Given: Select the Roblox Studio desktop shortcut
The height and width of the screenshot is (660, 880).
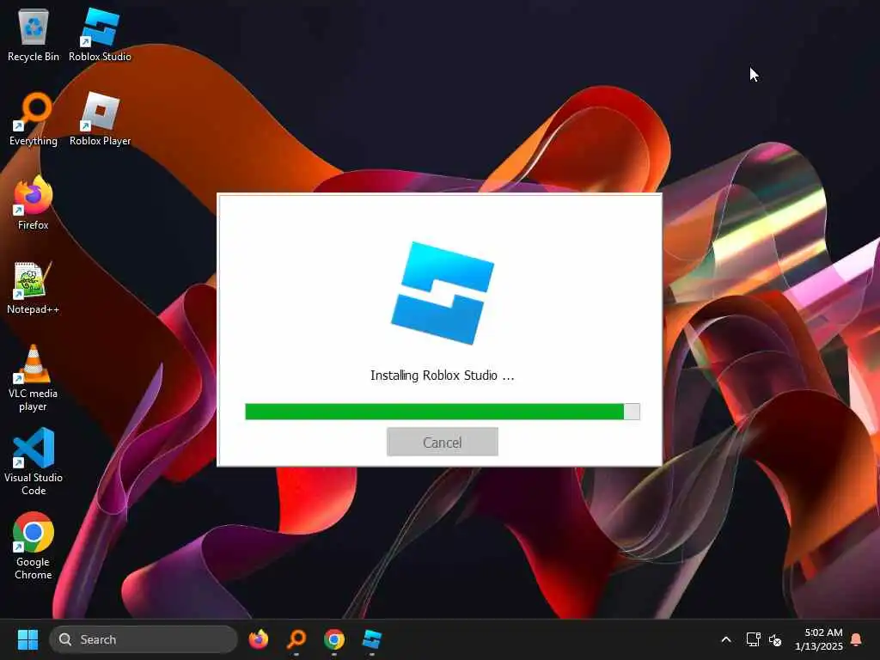Looking at the screenshot, I should pyautogui.click(x=100, y=34).
